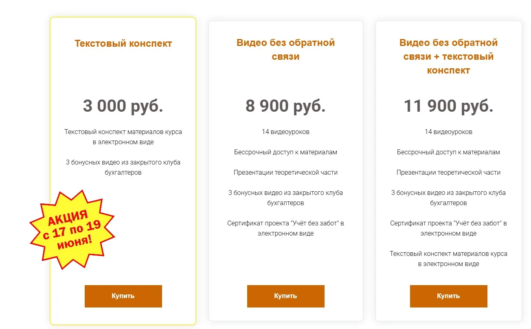The width and height of the screenshot is (531, 329).
Task: Click the yellow АКЦИЯ starburst badge
Action: (72, 229)
